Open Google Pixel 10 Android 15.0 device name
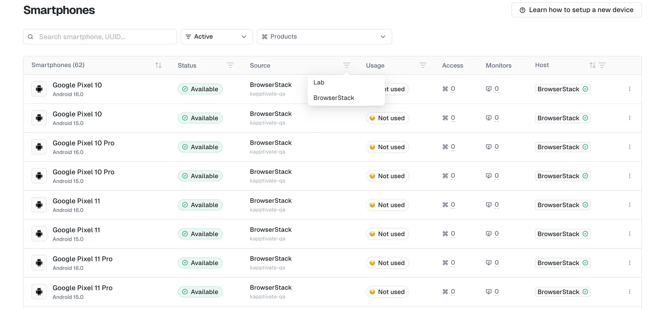The width and height of the screenshot is (665, 309). click(77, 114)
